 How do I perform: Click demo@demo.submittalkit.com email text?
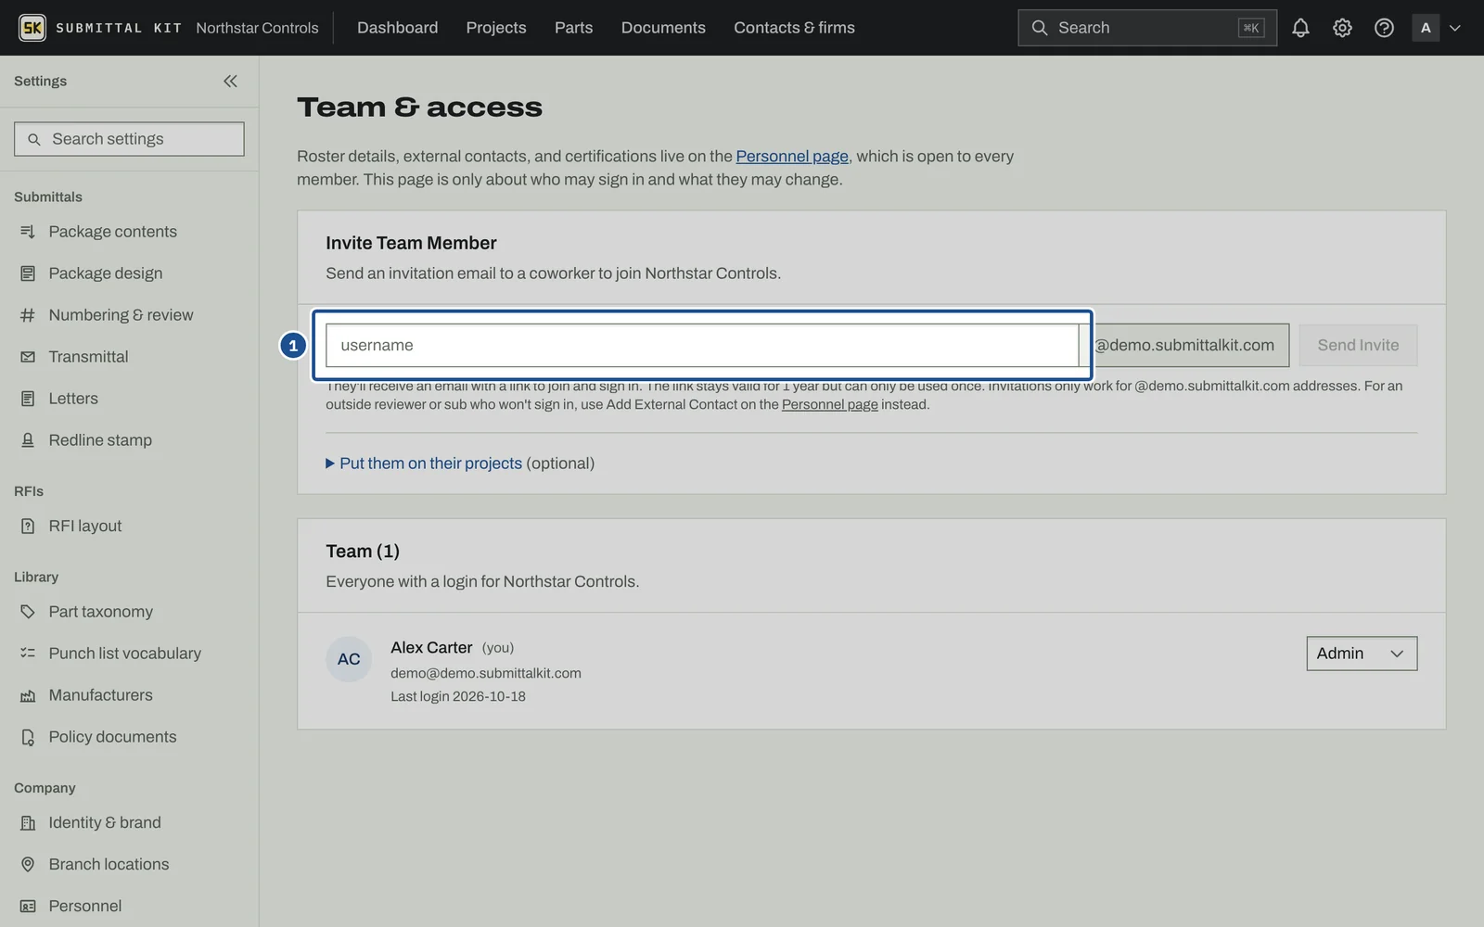(486, 673)
